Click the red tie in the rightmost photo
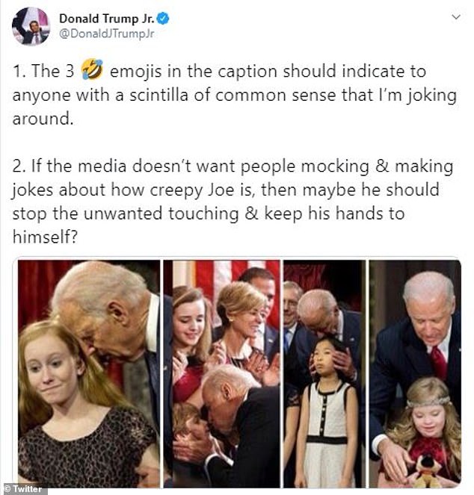The image size is (474, 495). (438, 364)
